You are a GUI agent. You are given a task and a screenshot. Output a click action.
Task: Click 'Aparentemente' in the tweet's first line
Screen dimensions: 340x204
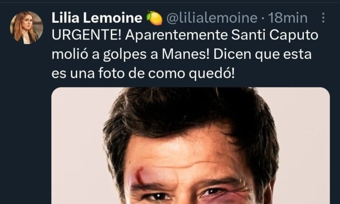click(x=176, y=35)
